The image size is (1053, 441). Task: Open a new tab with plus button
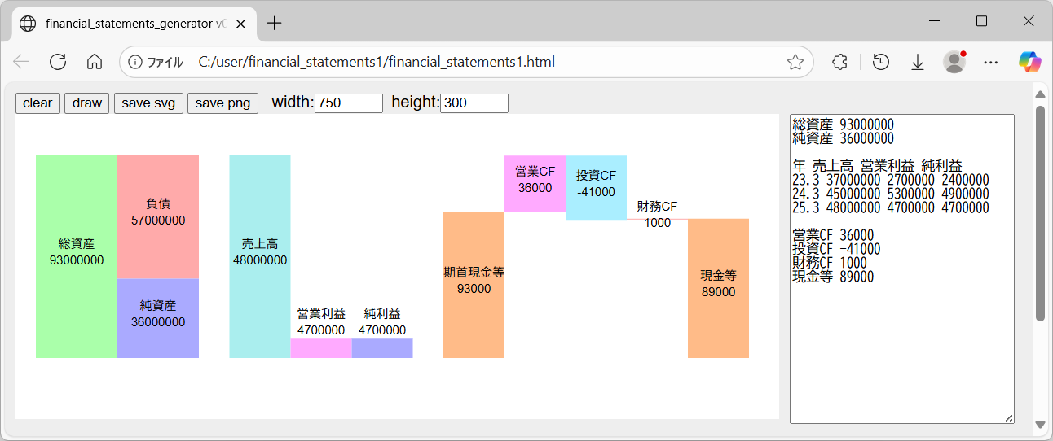click(275, 24)
